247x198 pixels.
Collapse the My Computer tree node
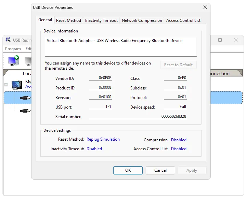coord(6,85)
